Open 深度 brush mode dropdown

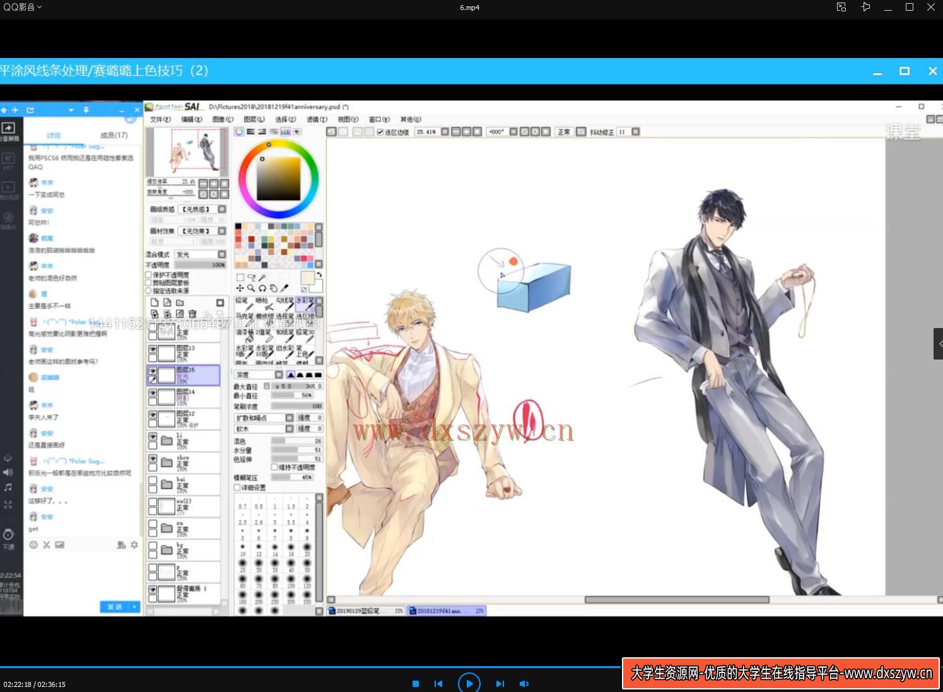279,375
